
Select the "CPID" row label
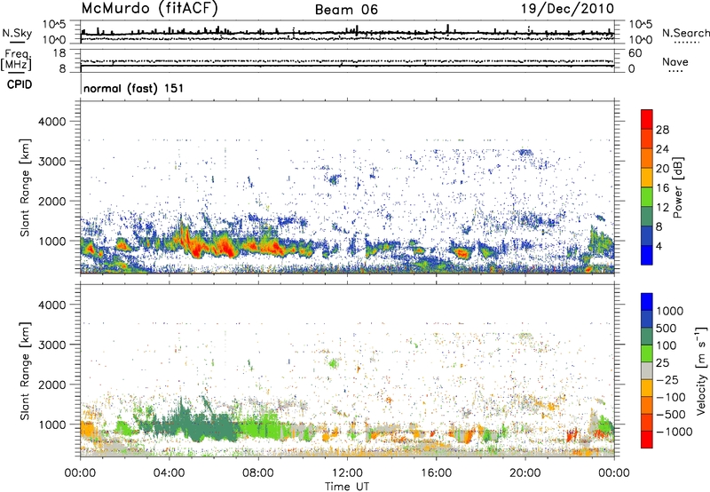coord(20,84)
